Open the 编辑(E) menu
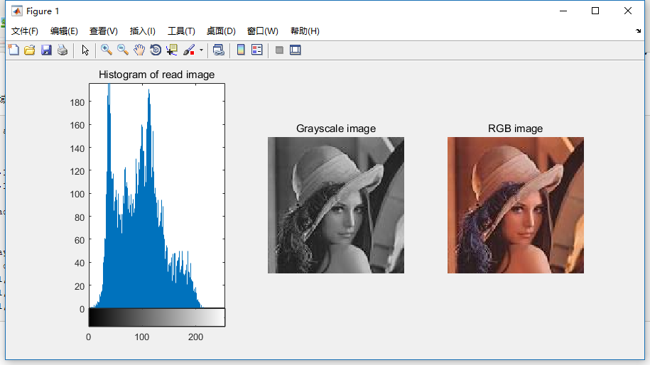Viewport: 650px width, 365px height. (x=64, y=31)
